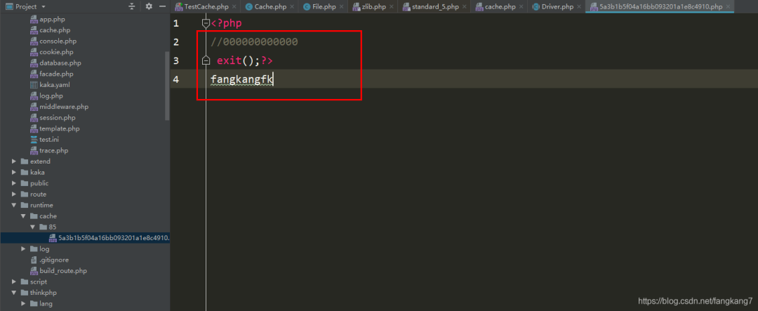Viewport: 758px width, 311px height.
Task: Place cursor on fangkangfk text in line 4
Action: pyautogui.click(x=241, y=79)
